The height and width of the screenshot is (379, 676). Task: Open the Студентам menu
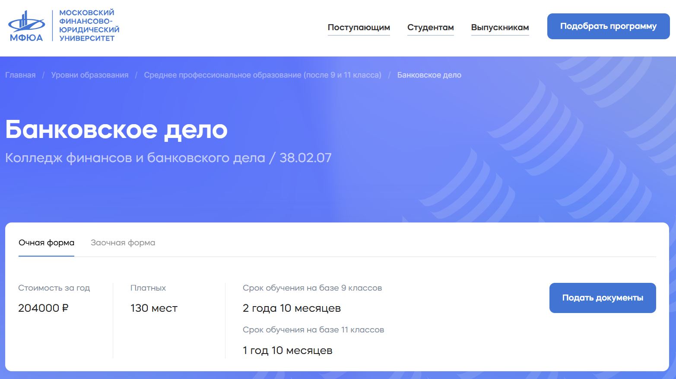tap(430, 28)
